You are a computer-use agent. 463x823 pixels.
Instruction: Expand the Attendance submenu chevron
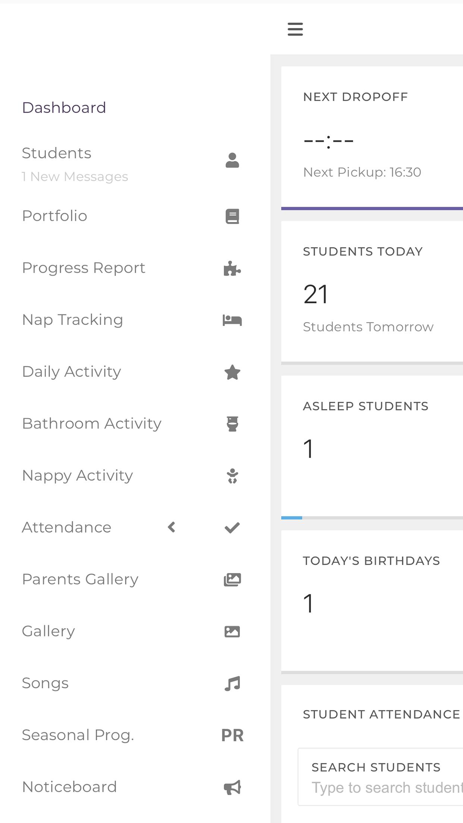pos(171,527)
